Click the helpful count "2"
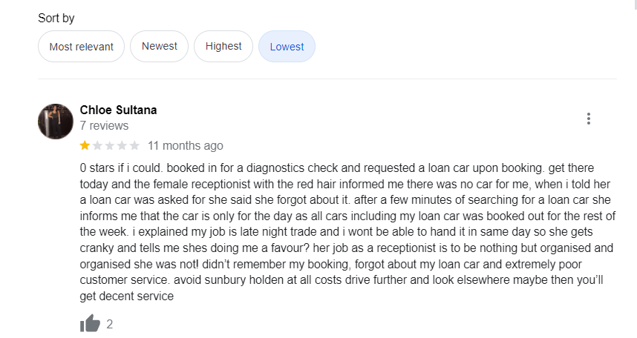 tap(110, 324)
